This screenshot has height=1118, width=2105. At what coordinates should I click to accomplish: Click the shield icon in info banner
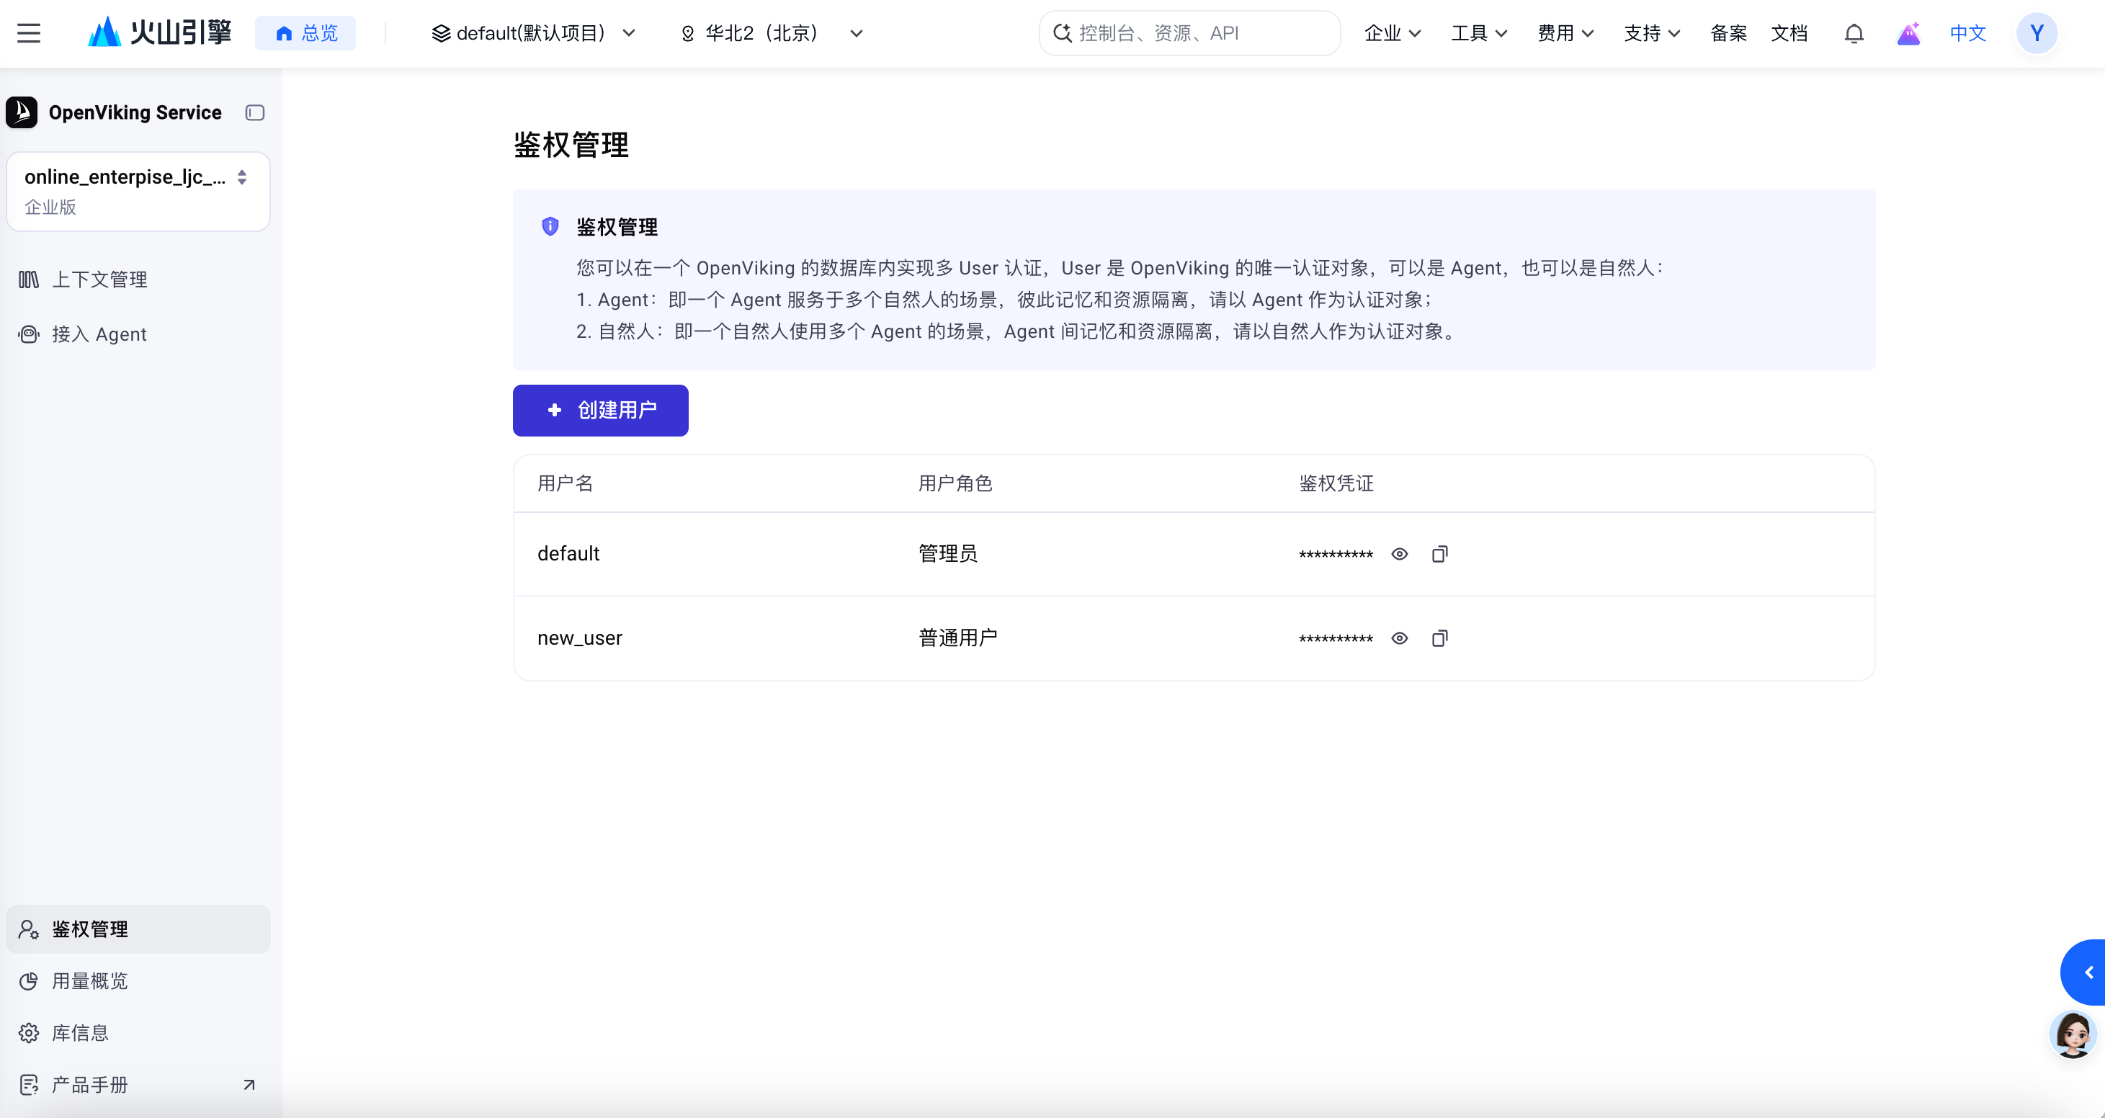(x=550, y=226)
